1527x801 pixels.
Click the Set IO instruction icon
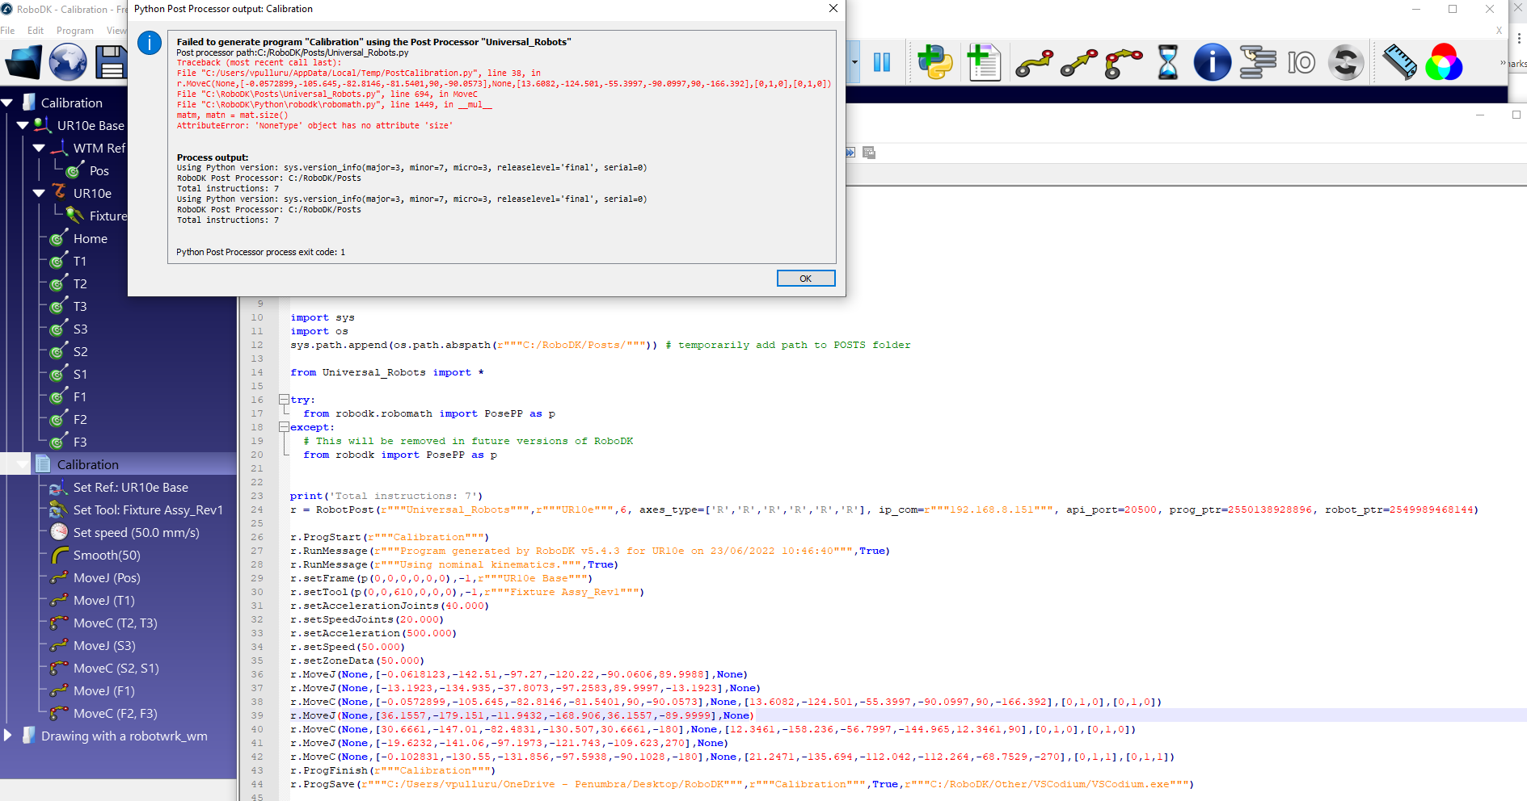pyautogui.click(x=1301, y=62)
